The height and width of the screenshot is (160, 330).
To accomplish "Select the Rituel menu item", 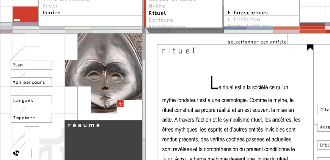I will [157, 13].
